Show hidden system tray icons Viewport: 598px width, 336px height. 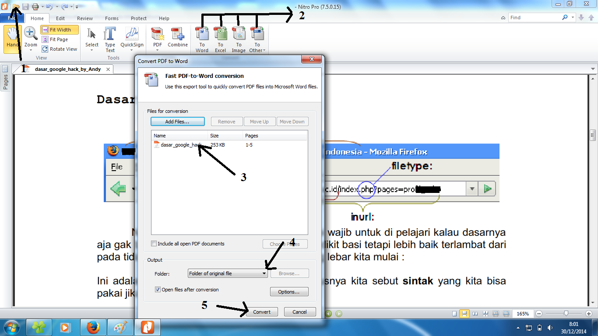pyautogui.click(x=519, y=328)
